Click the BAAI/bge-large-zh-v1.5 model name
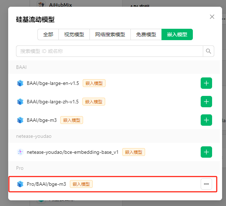 (x=53, y=102)
